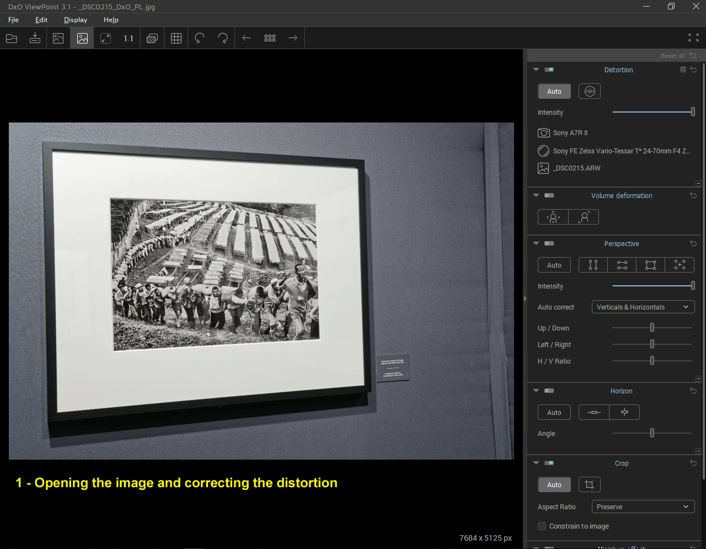Click the Reset all arrow
Image resolution: width=706 pixels, height=549 pixels.
693,55
